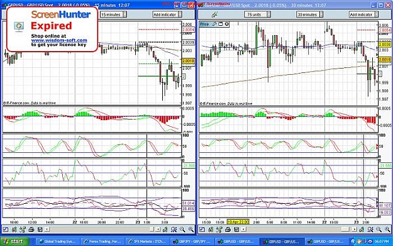
Task: Click right scroll arrow in 30-minute window
Action: pos(354,229)
